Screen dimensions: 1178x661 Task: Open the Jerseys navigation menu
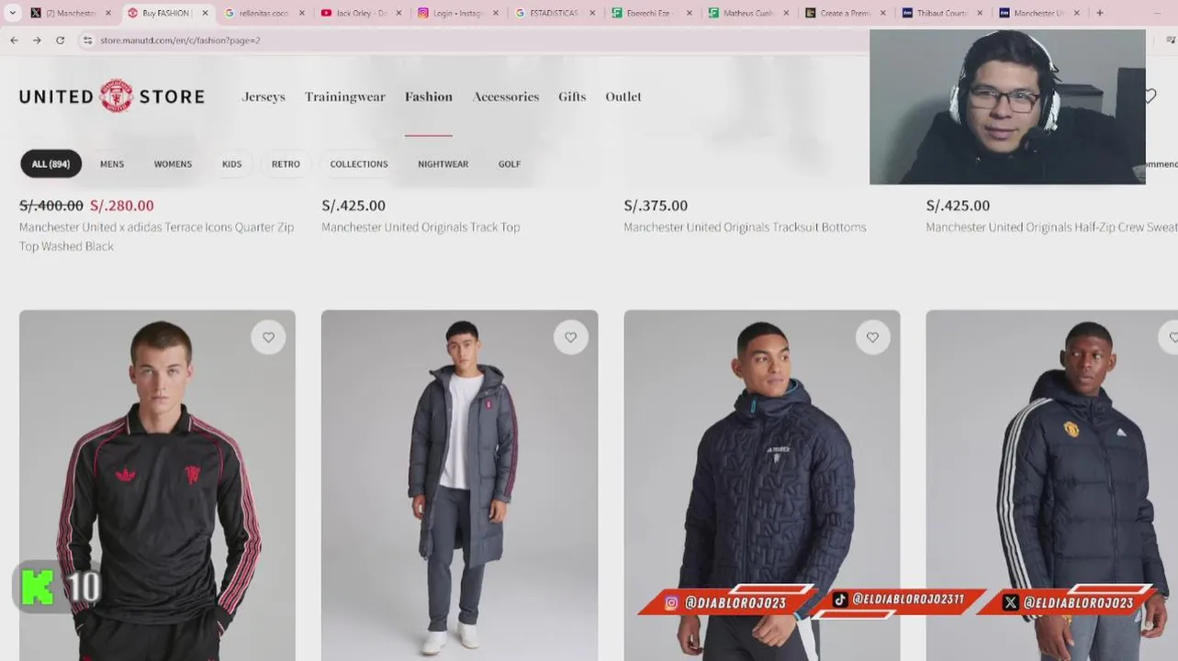pos(264,96)
